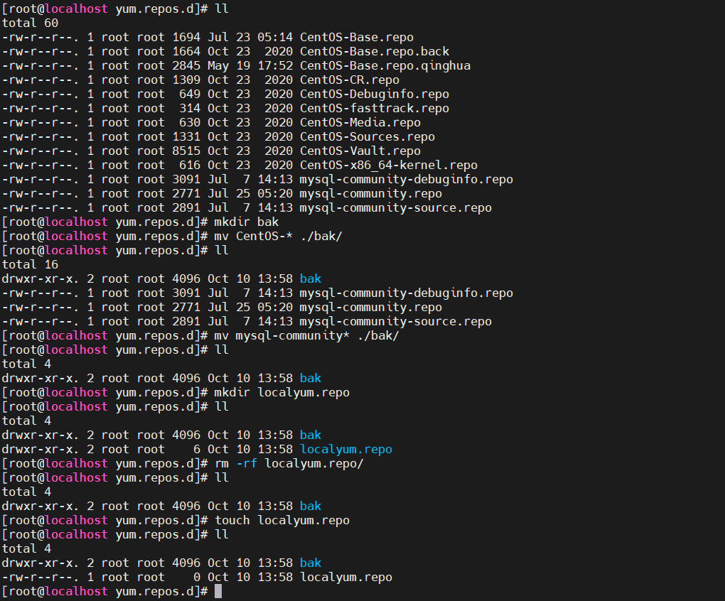The image size is (725, 601).
Task: Click file size value 2845
Action: [x=186, y=65]
